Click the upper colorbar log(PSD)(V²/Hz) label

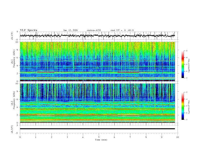pos(189,66)
